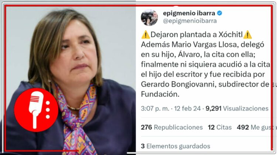Viewport: 277px width, 155px height.
Task: Open epigmenio ibarra's profile avatar
Action: click(149, 17)
